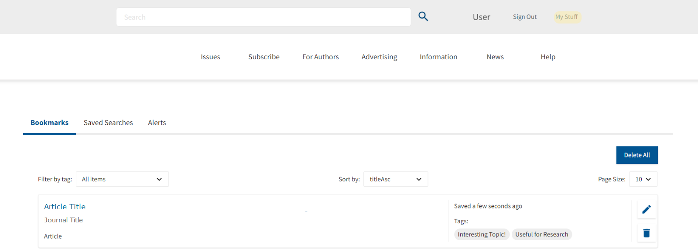Click into the Search input field
This screenshot has height=252, width=698.
(x=263, y=17)
